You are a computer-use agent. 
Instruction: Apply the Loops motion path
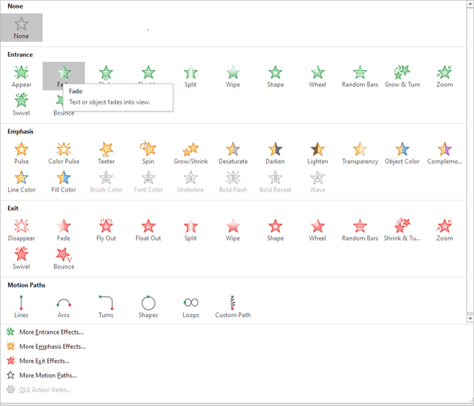click(x=191, y=307)
